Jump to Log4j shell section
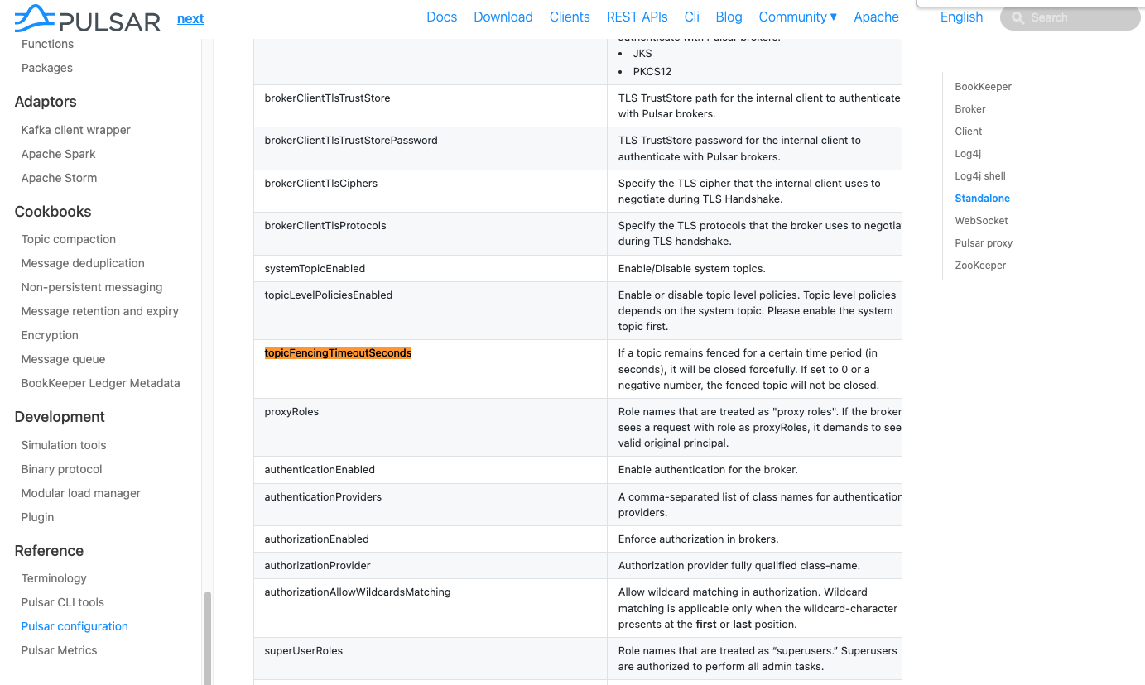 [980, 176]
